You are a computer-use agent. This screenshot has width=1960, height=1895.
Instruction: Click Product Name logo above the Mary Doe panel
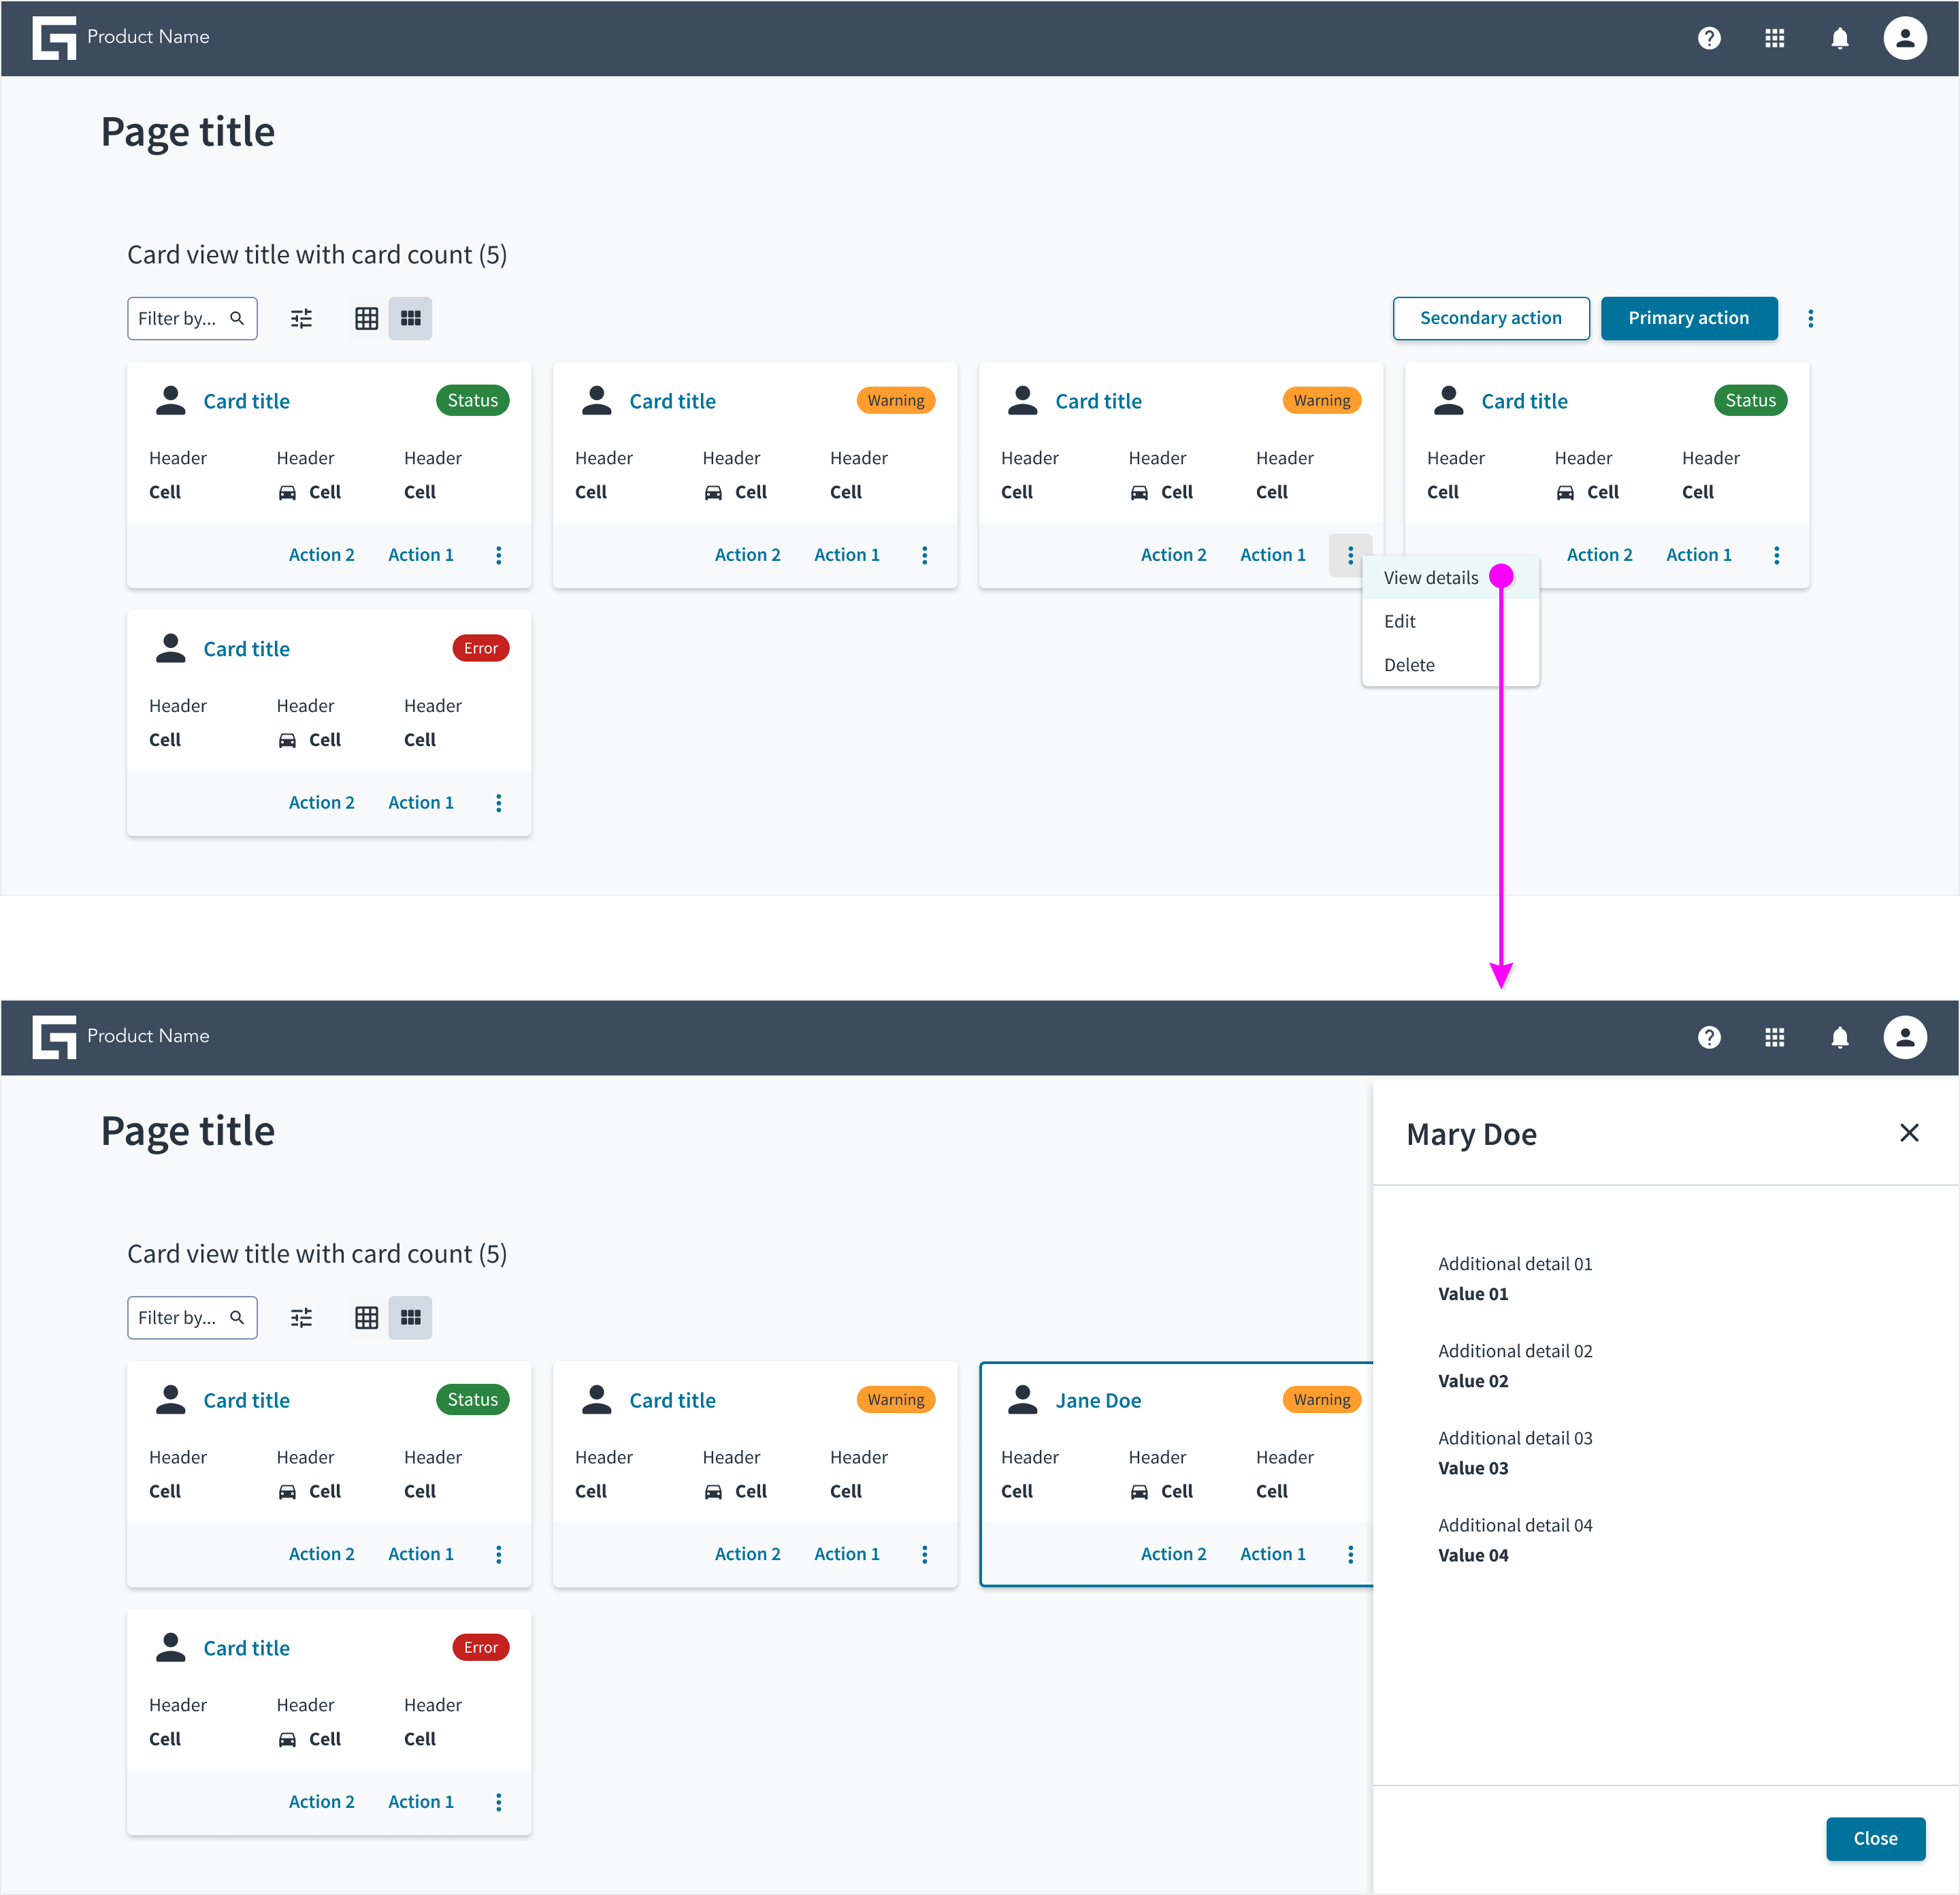click(x=121, y=1036)
